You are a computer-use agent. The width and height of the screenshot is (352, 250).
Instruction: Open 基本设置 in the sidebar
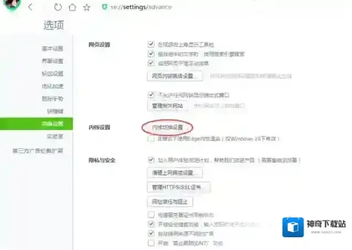point(52,49)
